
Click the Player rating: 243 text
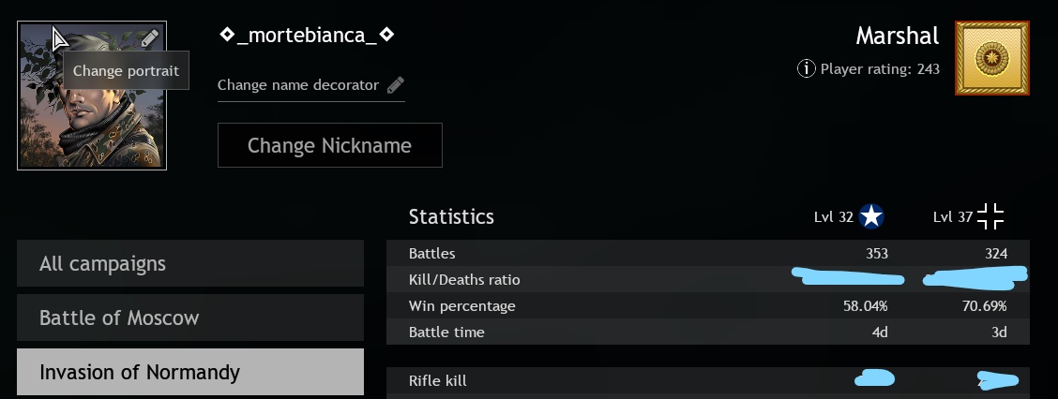point(880,68)
